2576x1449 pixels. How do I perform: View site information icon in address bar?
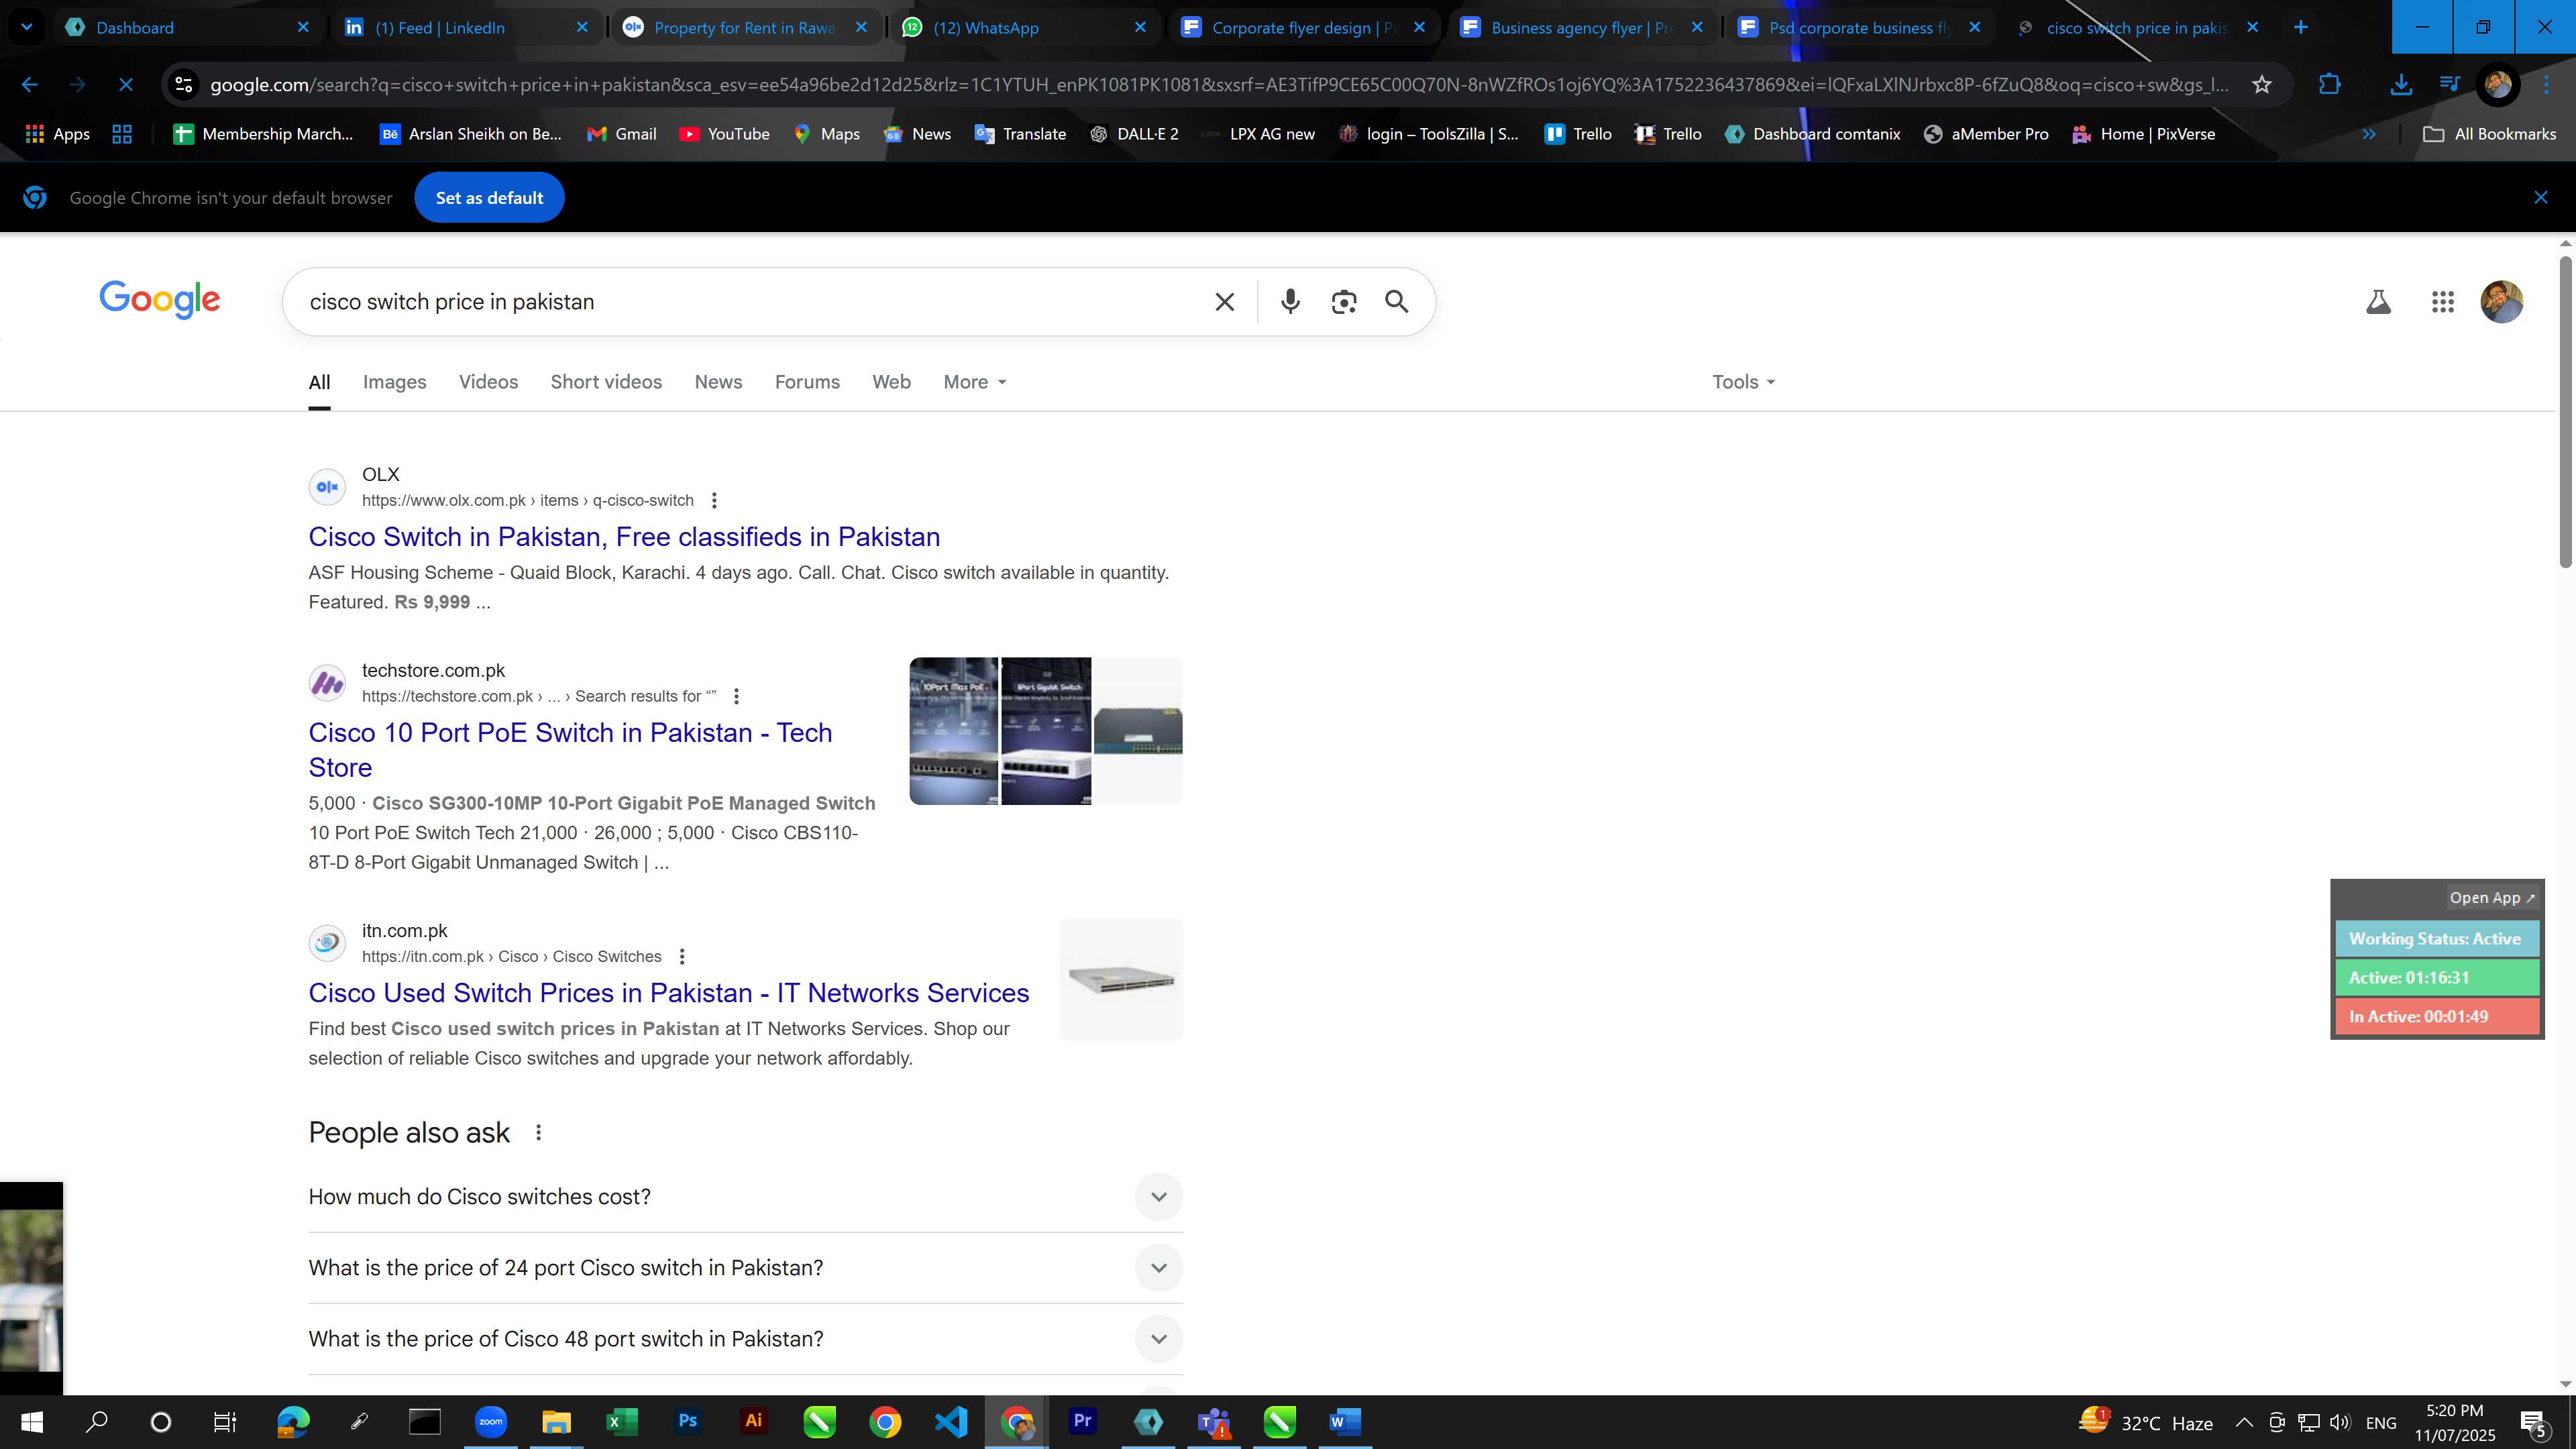184,84
